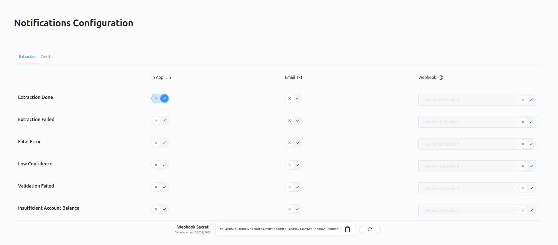The image size is (558, 245).
Task: Regenerate the webhook secret
Action: 370,229
